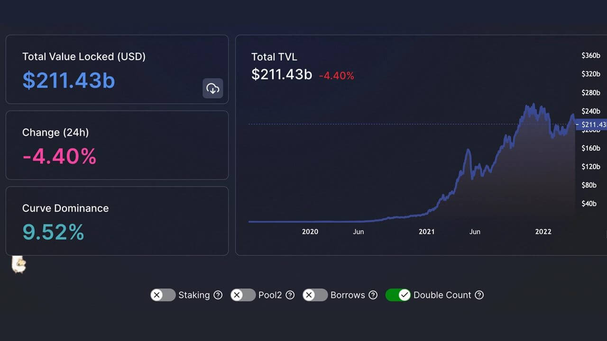Download TVL data using the cloud icon
607x341 pixels.
point(213,88)
